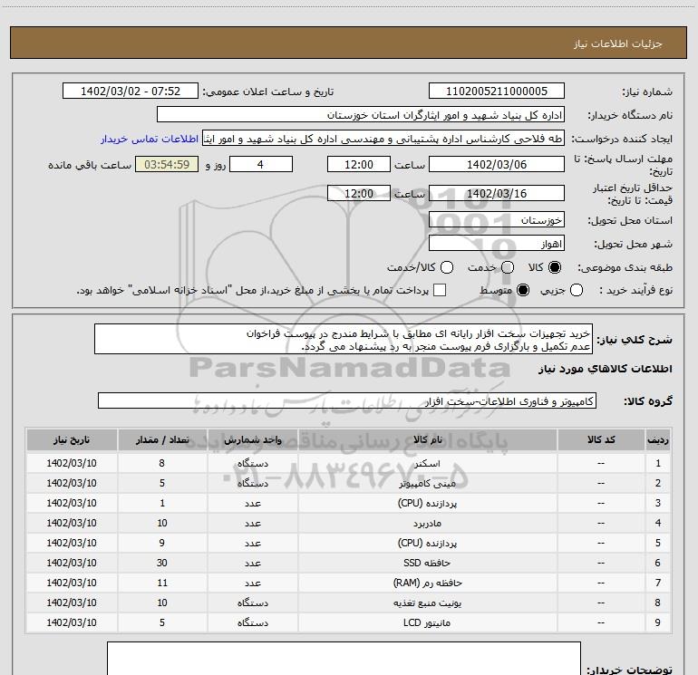Click the اسکنر item name cell

coord(427,463)
